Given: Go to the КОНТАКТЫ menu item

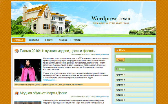Looking at the screenshot, I should pos(34,40).
